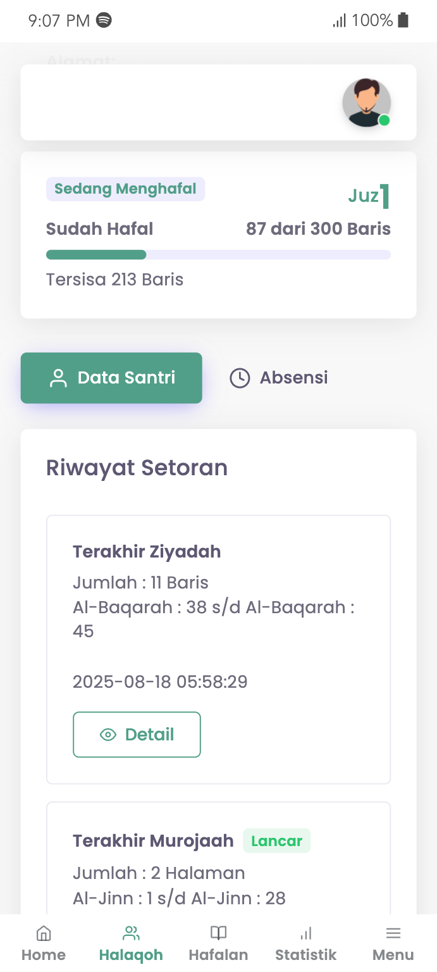Screen dimensions: 437x972
Task: Tap the clock icon next to Absensi
Action: [240, 378]
